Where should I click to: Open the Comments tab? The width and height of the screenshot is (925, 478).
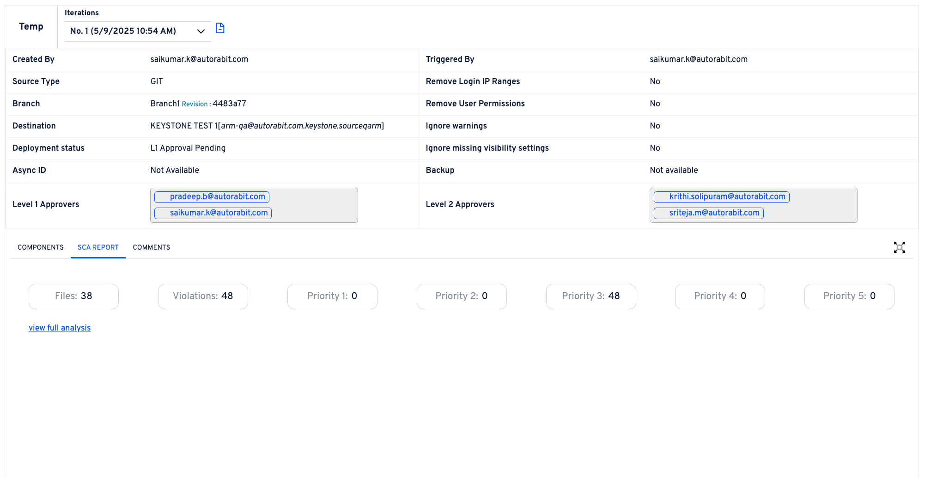[151, 247]
